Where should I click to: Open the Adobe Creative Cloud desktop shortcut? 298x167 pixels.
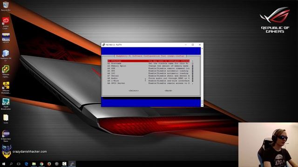[x=6, y=23]
